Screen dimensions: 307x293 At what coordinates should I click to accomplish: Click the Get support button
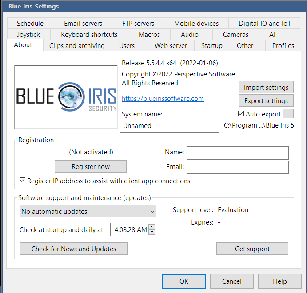pyautogui.click(x=252, y=249)
